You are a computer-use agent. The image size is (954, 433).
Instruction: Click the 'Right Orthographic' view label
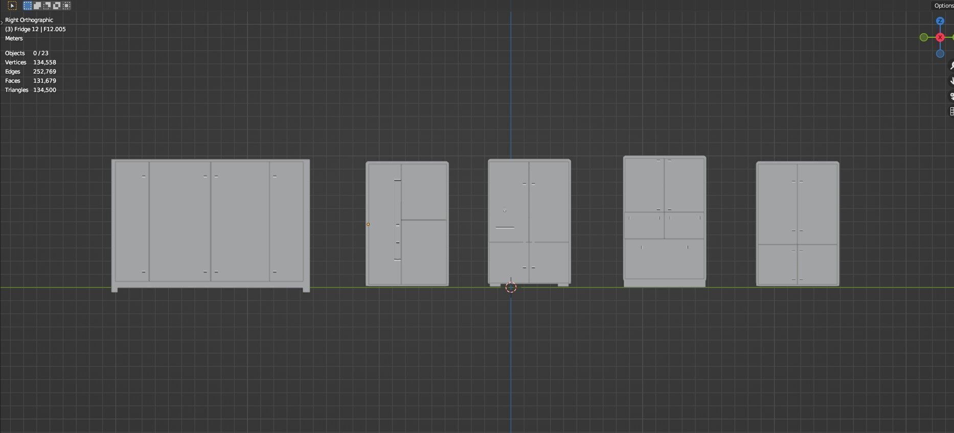[x=29, y=20]
